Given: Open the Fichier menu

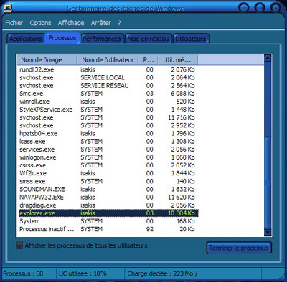Looking at the screenshot, I should (14, 23).
